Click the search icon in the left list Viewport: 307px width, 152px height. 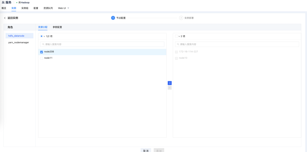pos(43,44)
